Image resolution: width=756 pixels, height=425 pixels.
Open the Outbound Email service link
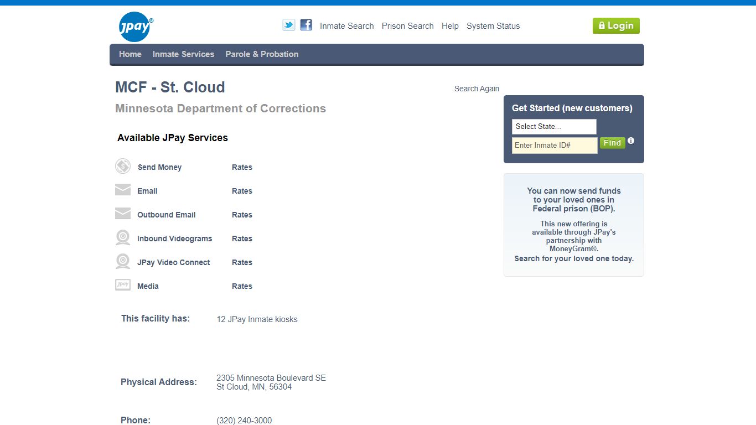click(167, 215)
